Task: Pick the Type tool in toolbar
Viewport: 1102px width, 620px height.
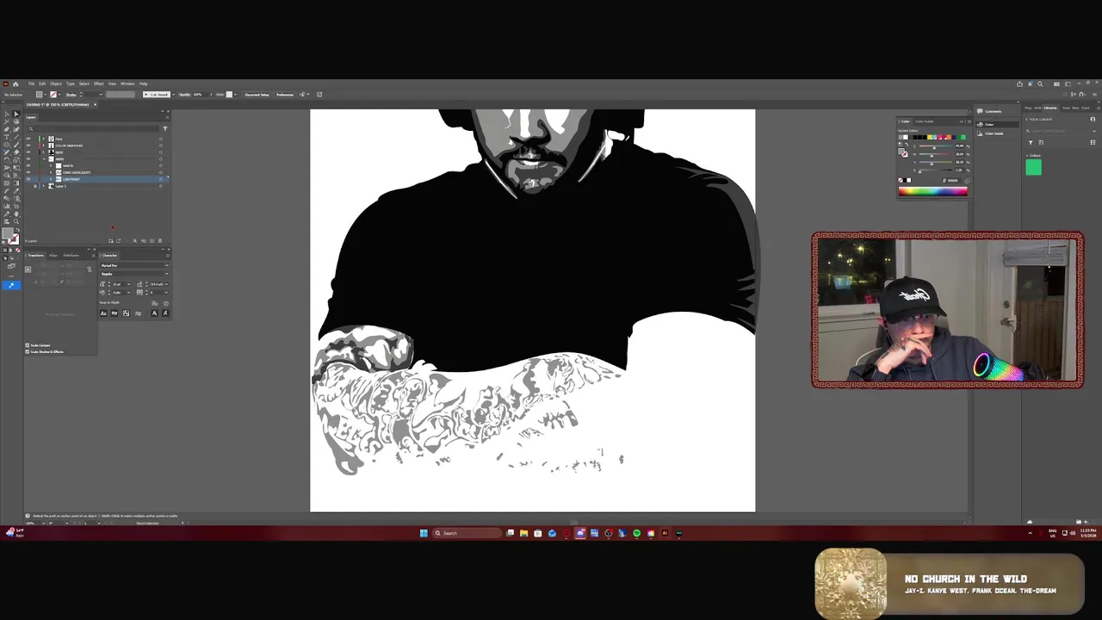Action: coord(7,137)
